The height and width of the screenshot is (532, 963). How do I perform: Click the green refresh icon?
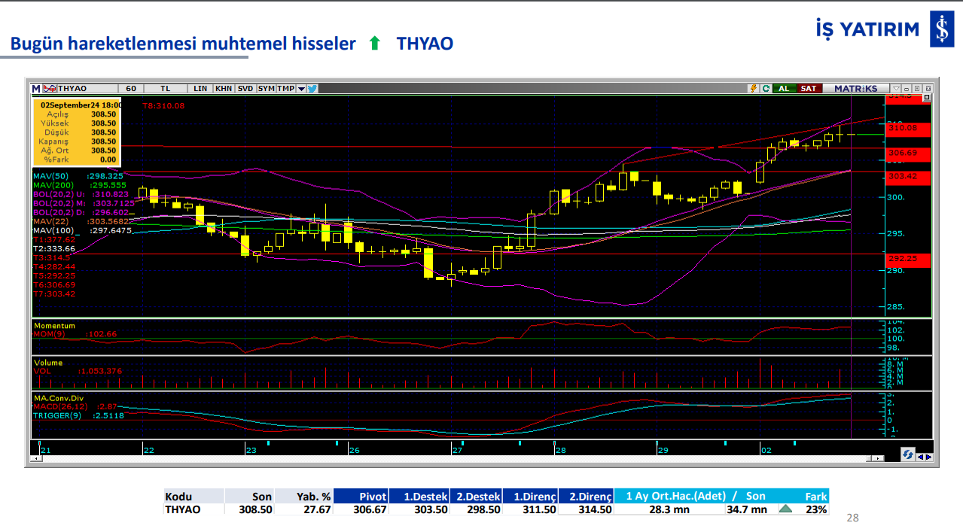pyautogui.click(x=766, y=89)
